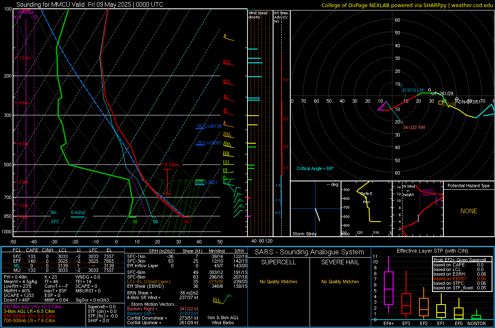
Task: Click the "SigSvr = 0 m3/s3" value
Action: pos(92,300)
